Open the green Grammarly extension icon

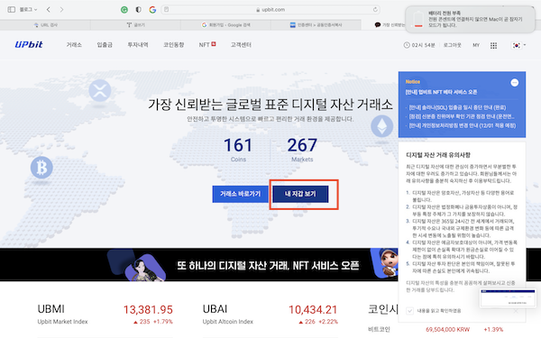coord(124,10)
